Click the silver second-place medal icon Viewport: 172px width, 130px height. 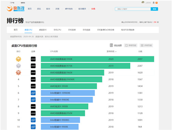18,66
